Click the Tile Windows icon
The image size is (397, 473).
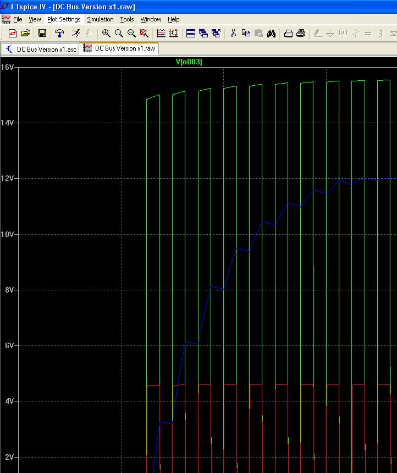click(x=191, y=33)
